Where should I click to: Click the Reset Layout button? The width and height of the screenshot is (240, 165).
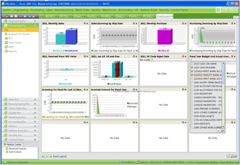point(58,156)
